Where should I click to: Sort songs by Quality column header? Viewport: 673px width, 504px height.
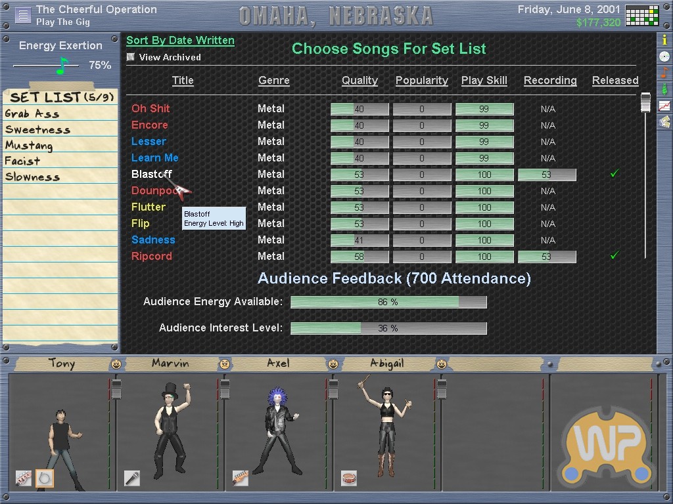(360, 80)
